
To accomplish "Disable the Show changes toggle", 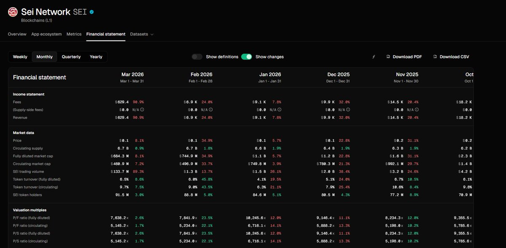I will [x=246, y=56].
